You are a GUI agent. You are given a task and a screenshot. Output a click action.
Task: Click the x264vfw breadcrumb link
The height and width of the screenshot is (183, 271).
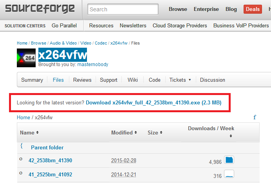point(119,43)
